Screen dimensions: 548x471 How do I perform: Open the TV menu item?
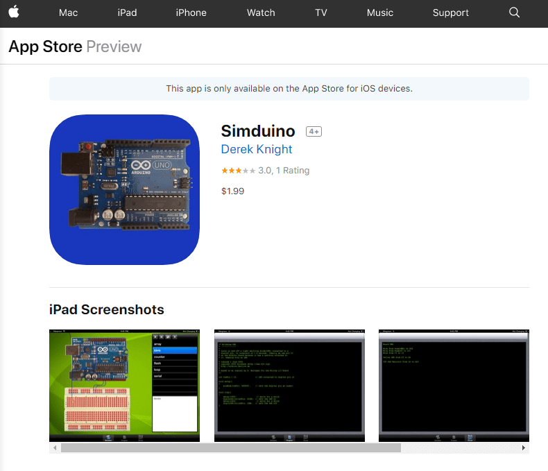pyautogui.click(x=321, y=13)
